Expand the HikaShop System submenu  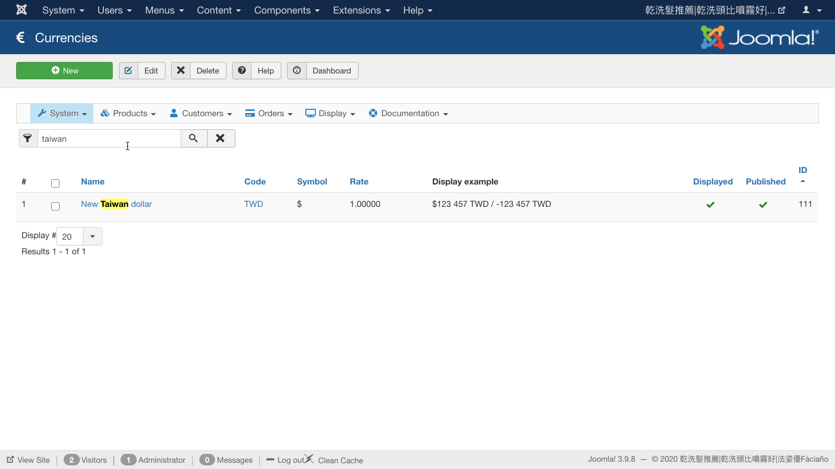(62, 114)
